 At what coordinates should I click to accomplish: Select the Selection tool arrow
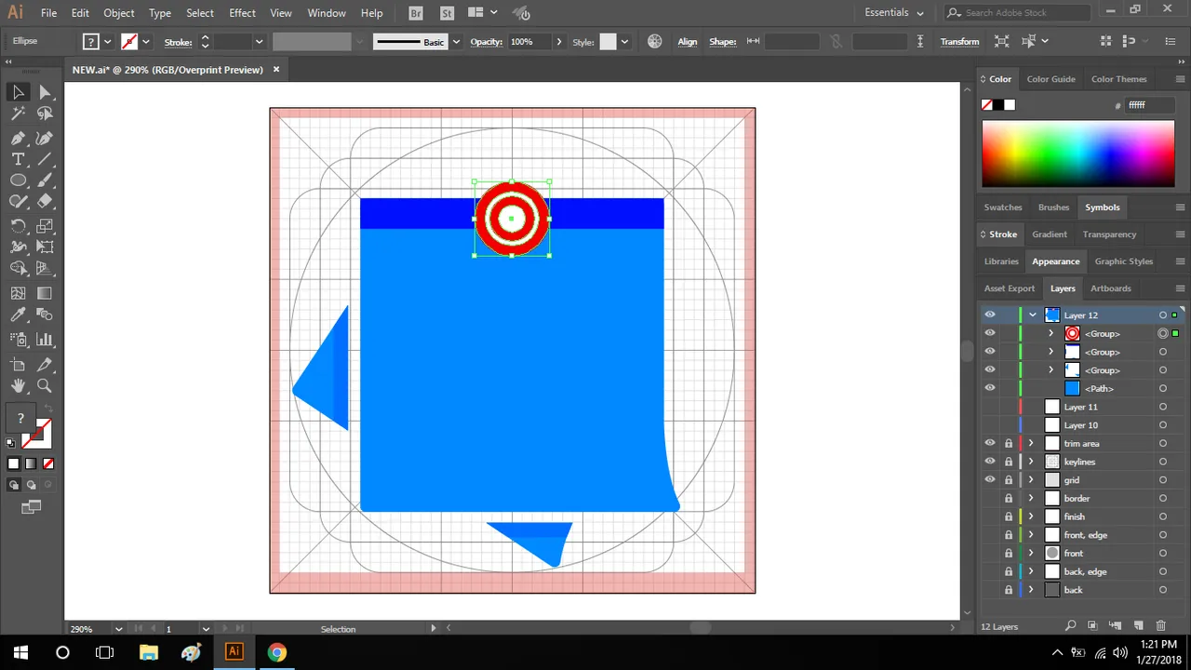(x=18, y=92)
